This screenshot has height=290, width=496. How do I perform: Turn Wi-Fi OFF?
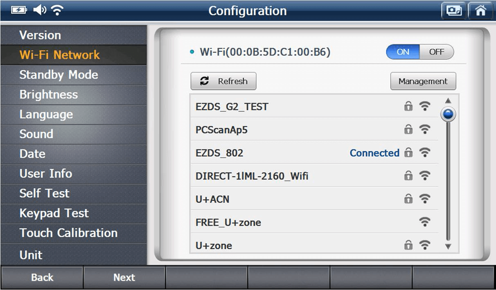[437, 52]
